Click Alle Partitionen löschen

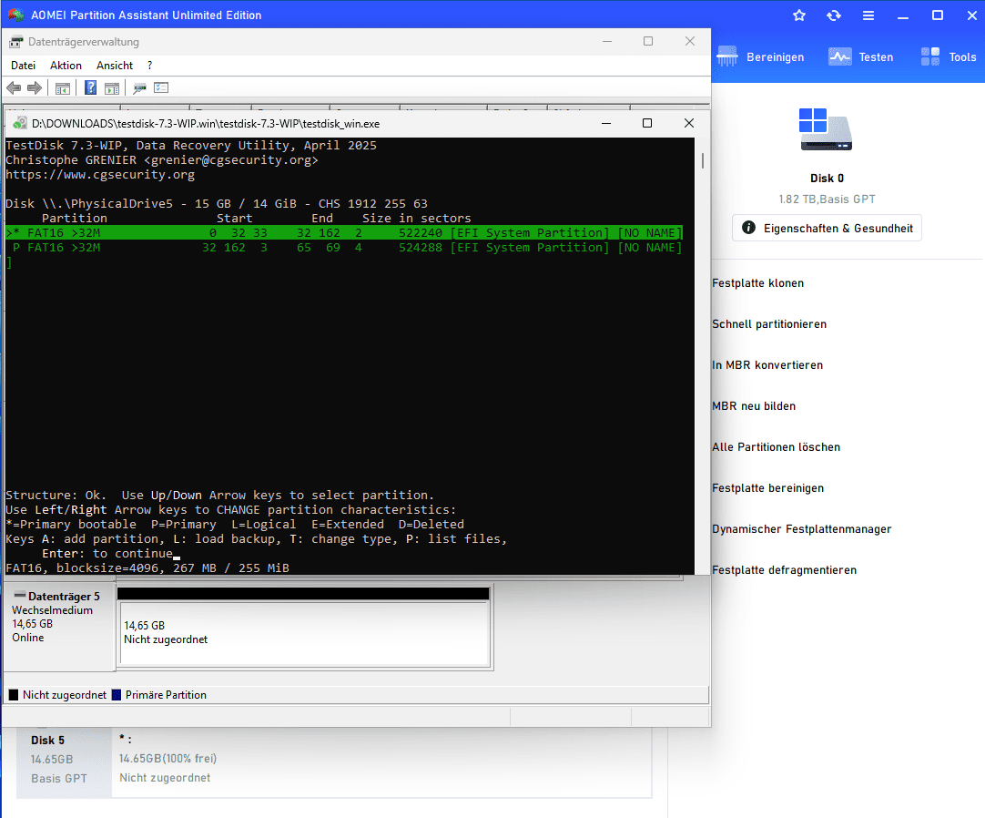[776, 447]
